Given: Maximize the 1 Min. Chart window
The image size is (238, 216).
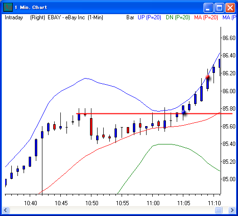Looking at the screenshot, I should coord(219,8).
